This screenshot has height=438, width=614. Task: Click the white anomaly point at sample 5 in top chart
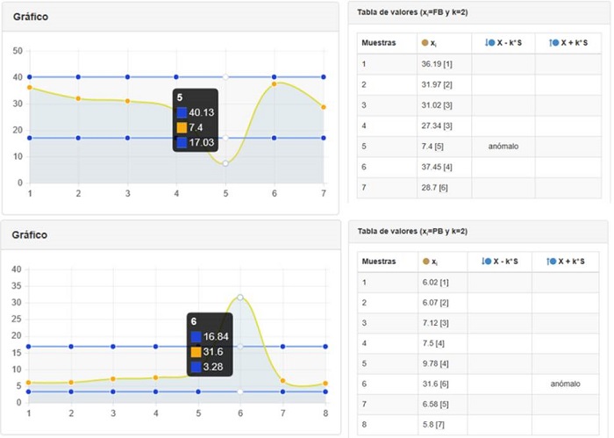click(x=225, y=164)
